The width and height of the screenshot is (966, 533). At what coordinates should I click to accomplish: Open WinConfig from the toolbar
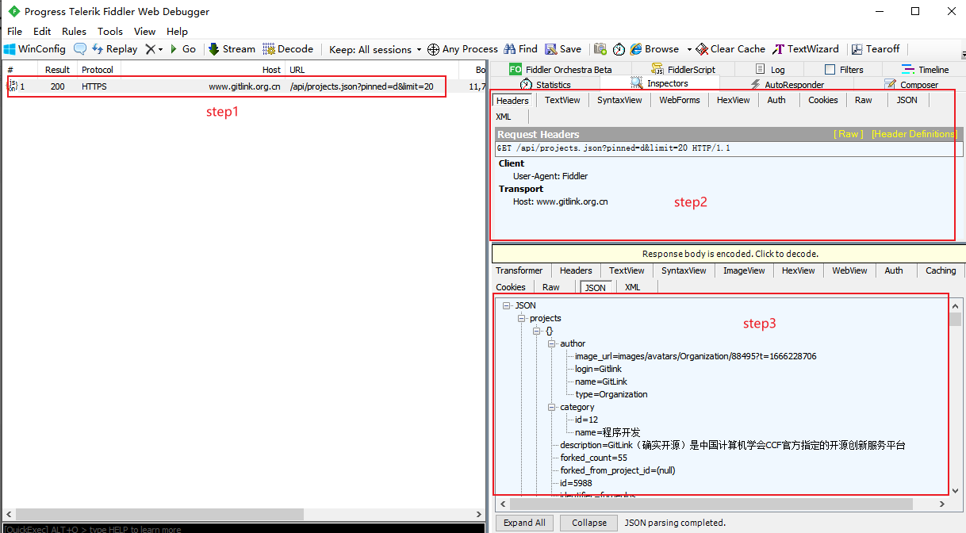pyautogui.click(x=35, y=49)
